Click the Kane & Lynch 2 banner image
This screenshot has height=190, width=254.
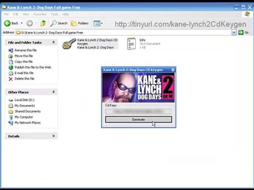pyautogui.click(x=139, y=87)
